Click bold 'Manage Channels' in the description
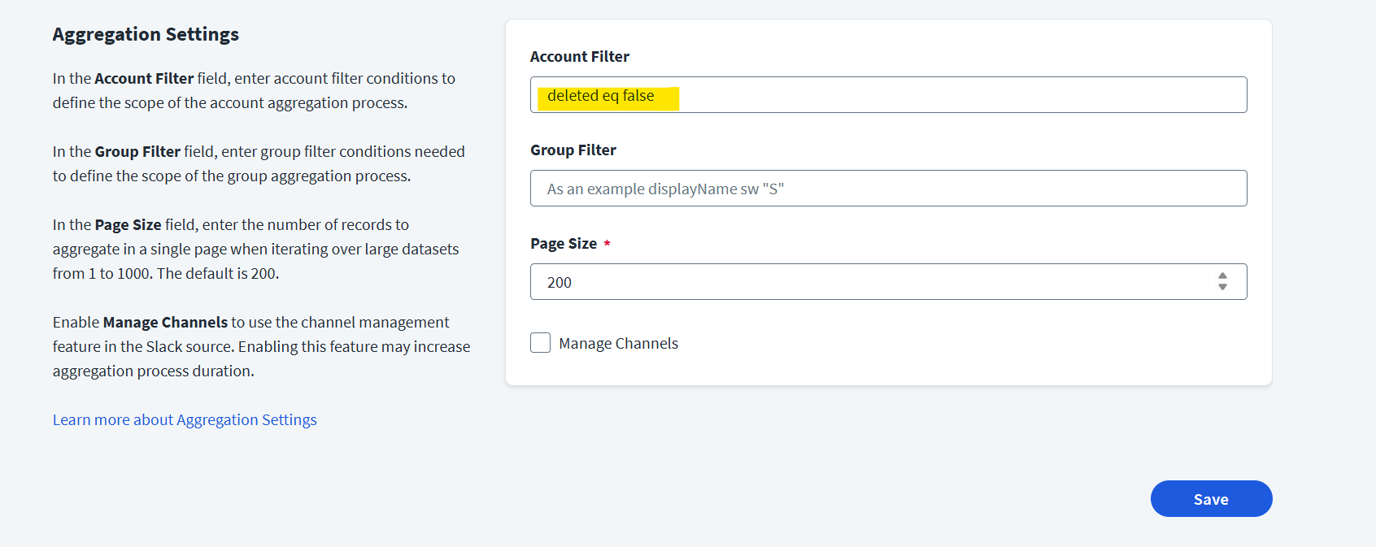Image resolution: width=1376 pixels, height=547 pixels. pos(165,323)
